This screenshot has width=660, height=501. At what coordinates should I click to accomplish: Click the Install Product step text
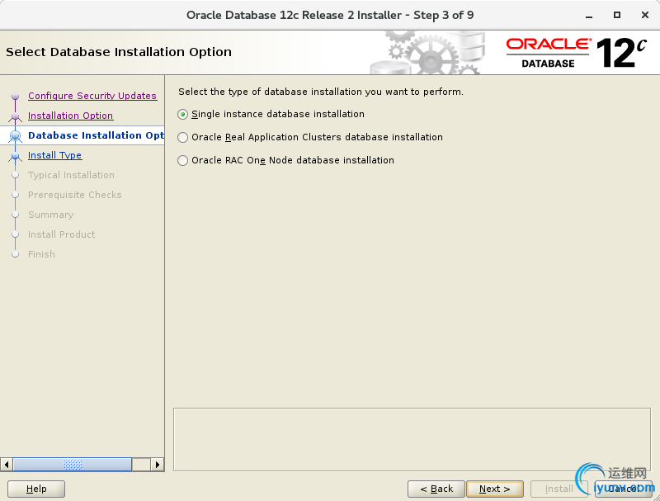61,234
